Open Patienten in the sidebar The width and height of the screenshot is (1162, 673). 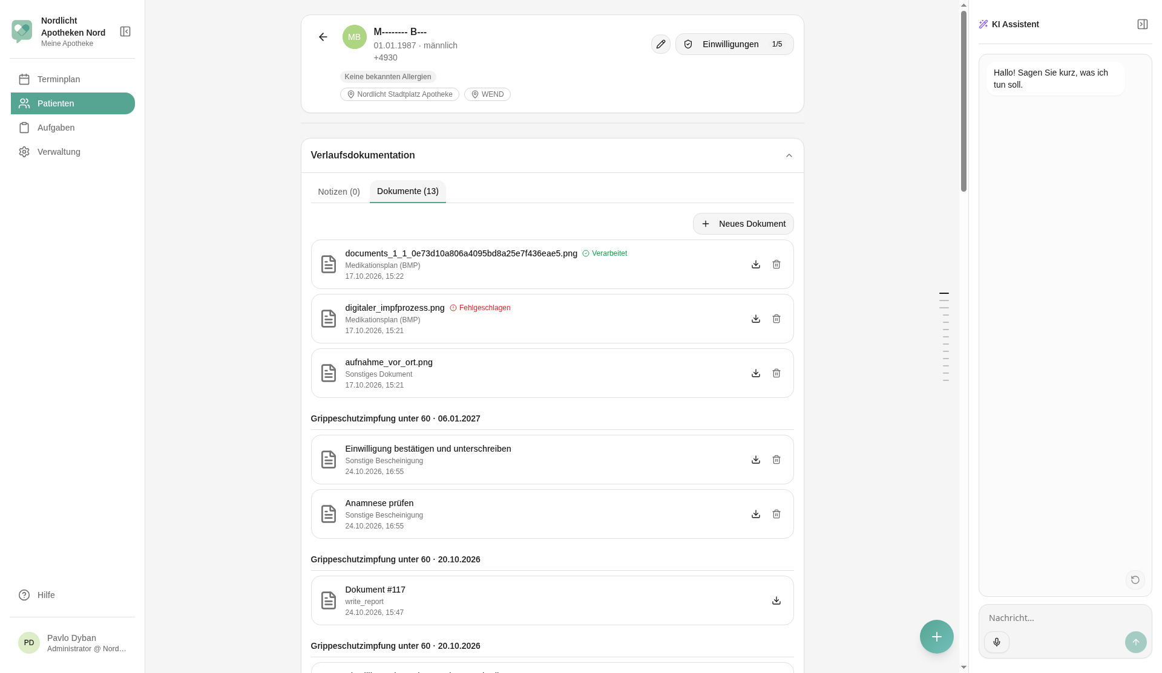click(x=73, y=103)
